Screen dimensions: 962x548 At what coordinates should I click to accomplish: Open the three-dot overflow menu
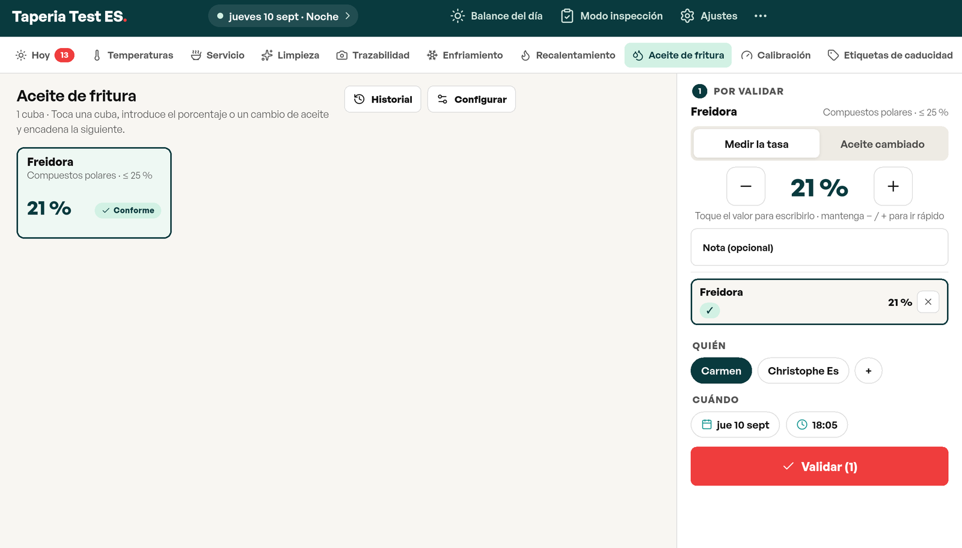(x=761, y=16)
